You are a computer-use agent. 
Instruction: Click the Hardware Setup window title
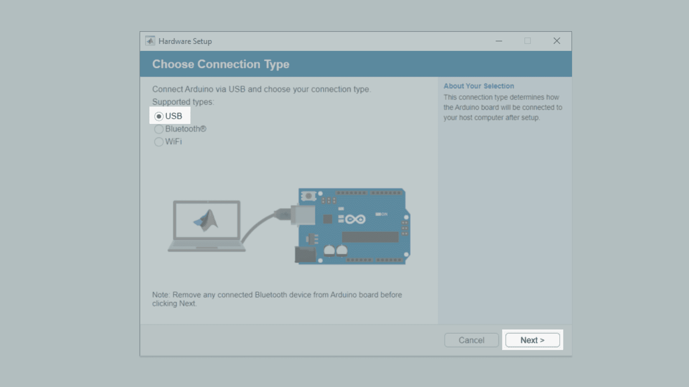[x=185, y=41]
